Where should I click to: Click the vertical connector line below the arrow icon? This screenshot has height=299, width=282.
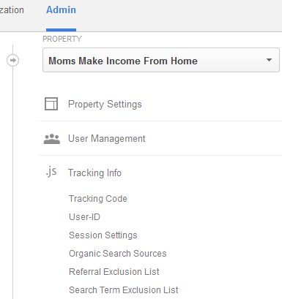point(13,183)
